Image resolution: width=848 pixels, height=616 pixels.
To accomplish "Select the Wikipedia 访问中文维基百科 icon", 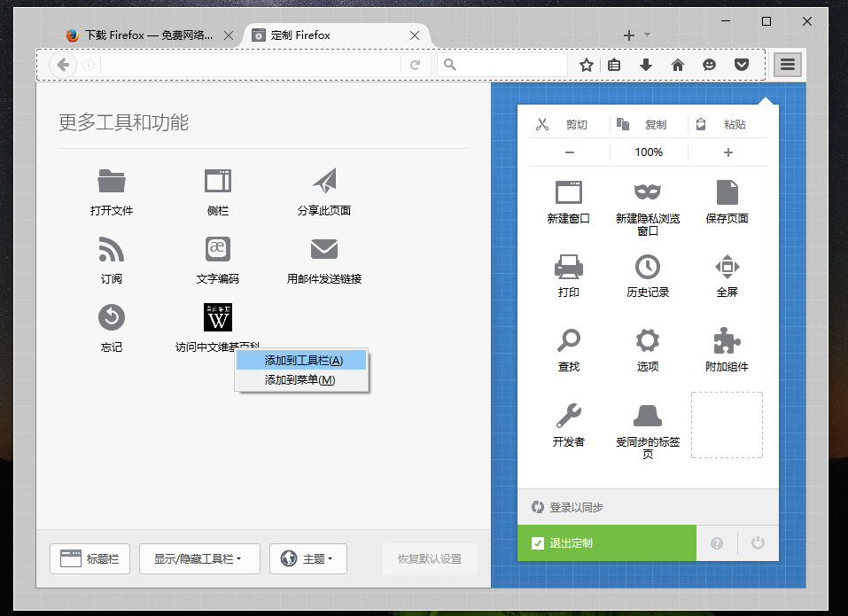I will pyautogui.click(x=217, y=317).
